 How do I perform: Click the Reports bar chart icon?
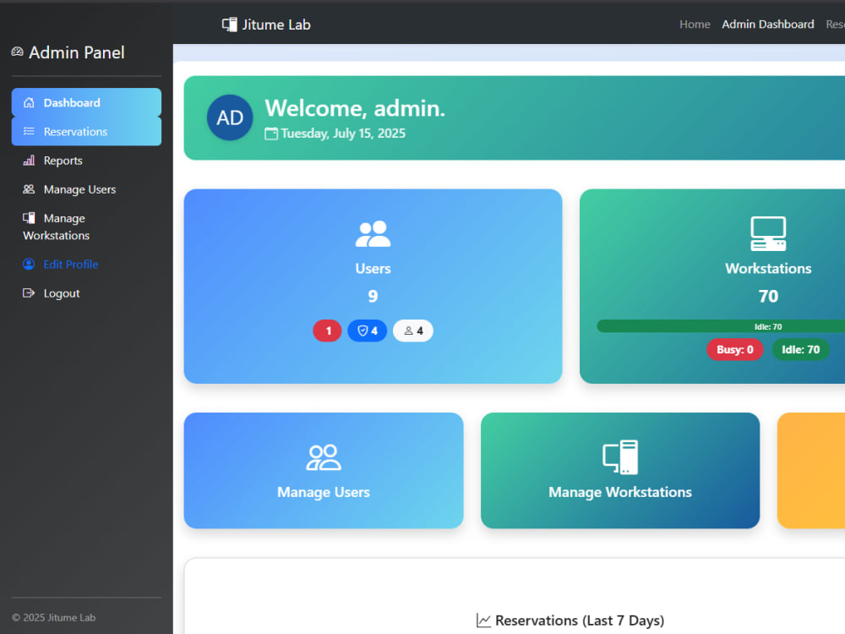point(29,160)
